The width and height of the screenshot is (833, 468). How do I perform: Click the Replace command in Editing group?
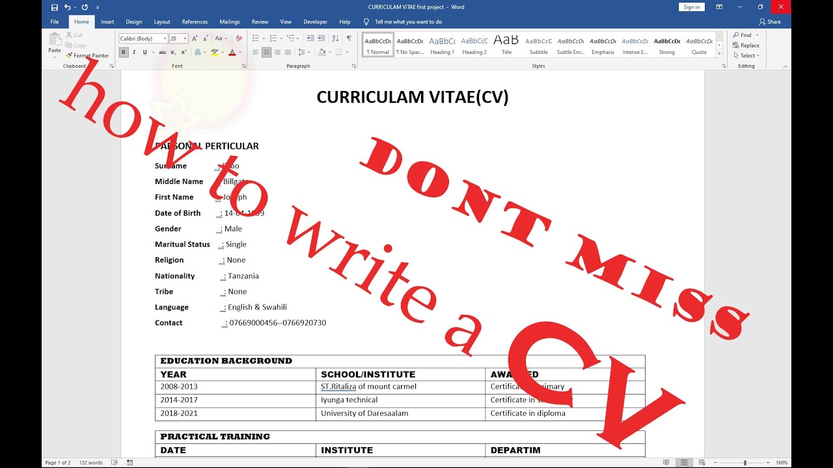(x=746, y=45)
